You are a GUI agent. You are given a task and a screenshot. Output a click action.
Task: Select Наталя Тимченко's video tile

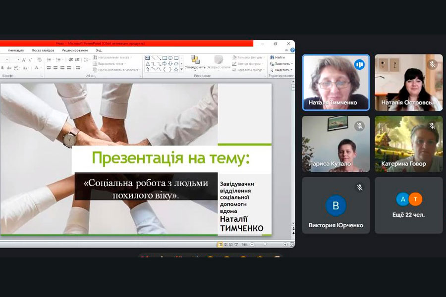[x=335, y=82]
